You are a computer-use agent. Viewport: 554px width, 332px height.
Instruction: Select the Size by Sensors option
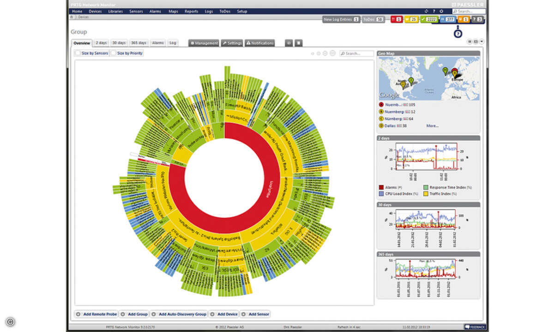click(92, 53)
